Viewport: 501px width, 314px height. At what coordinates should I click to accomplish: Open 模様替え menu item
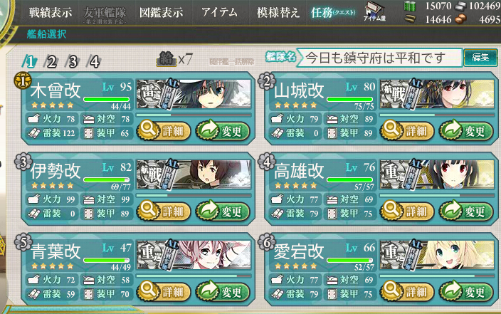(278, 13)
